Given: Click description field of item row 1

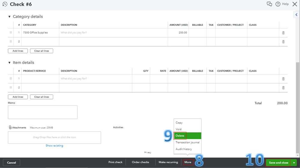Looking at the screenshot, I should [96, 78].
